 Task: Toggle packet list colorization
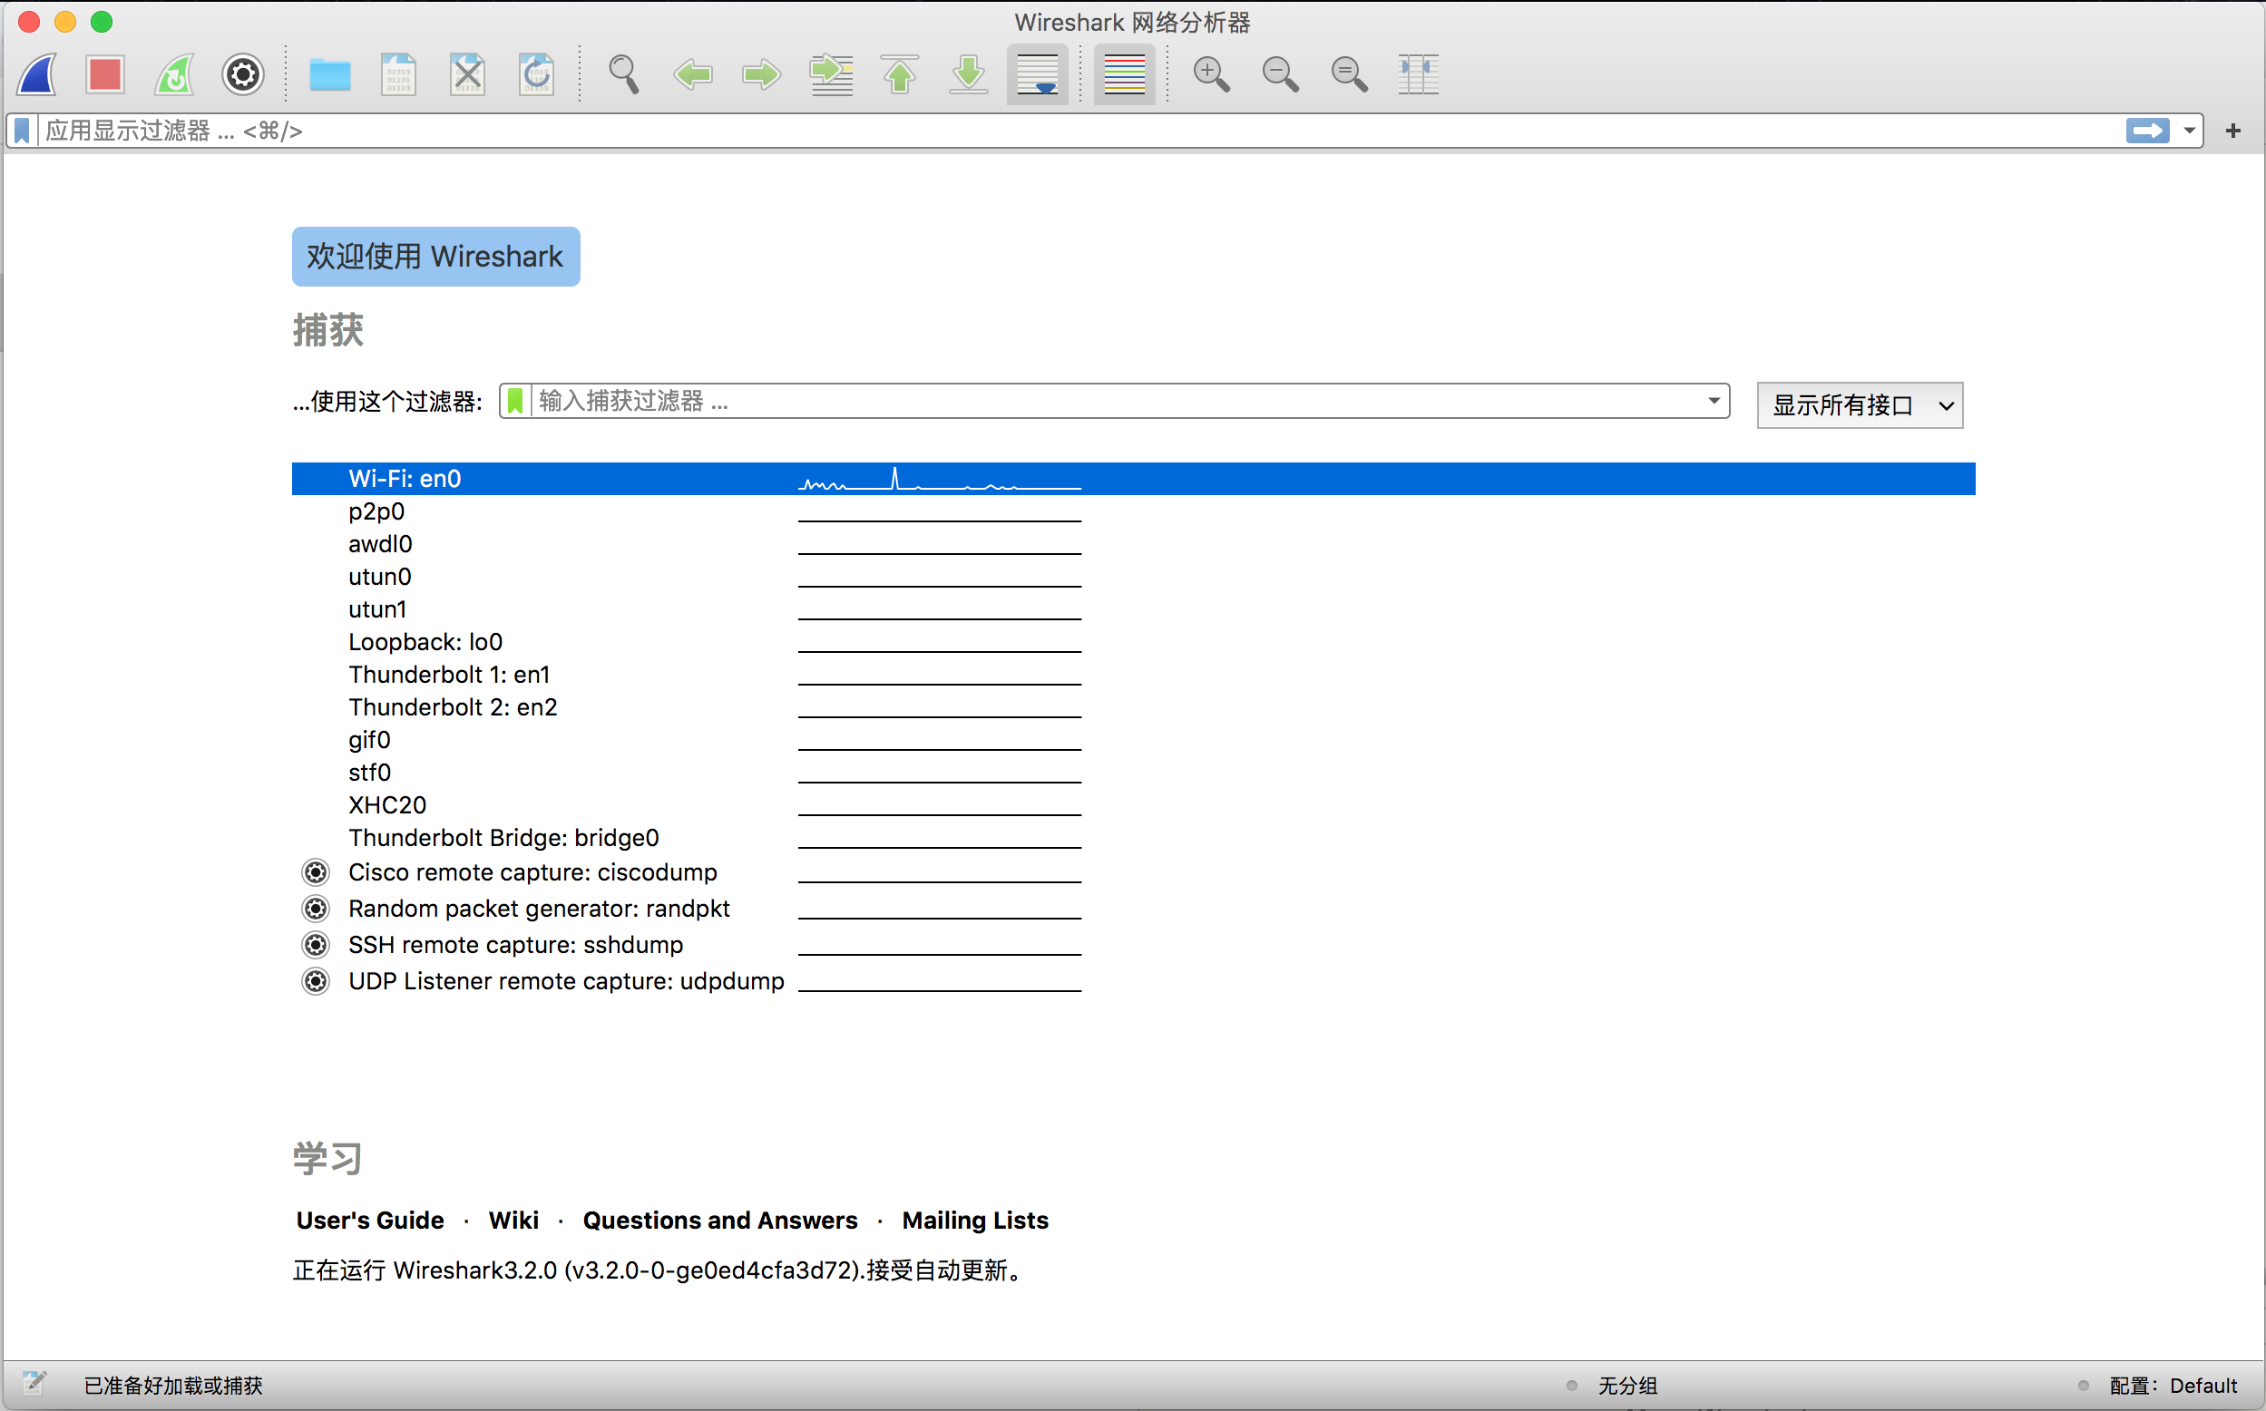(x=1124, y=74)
